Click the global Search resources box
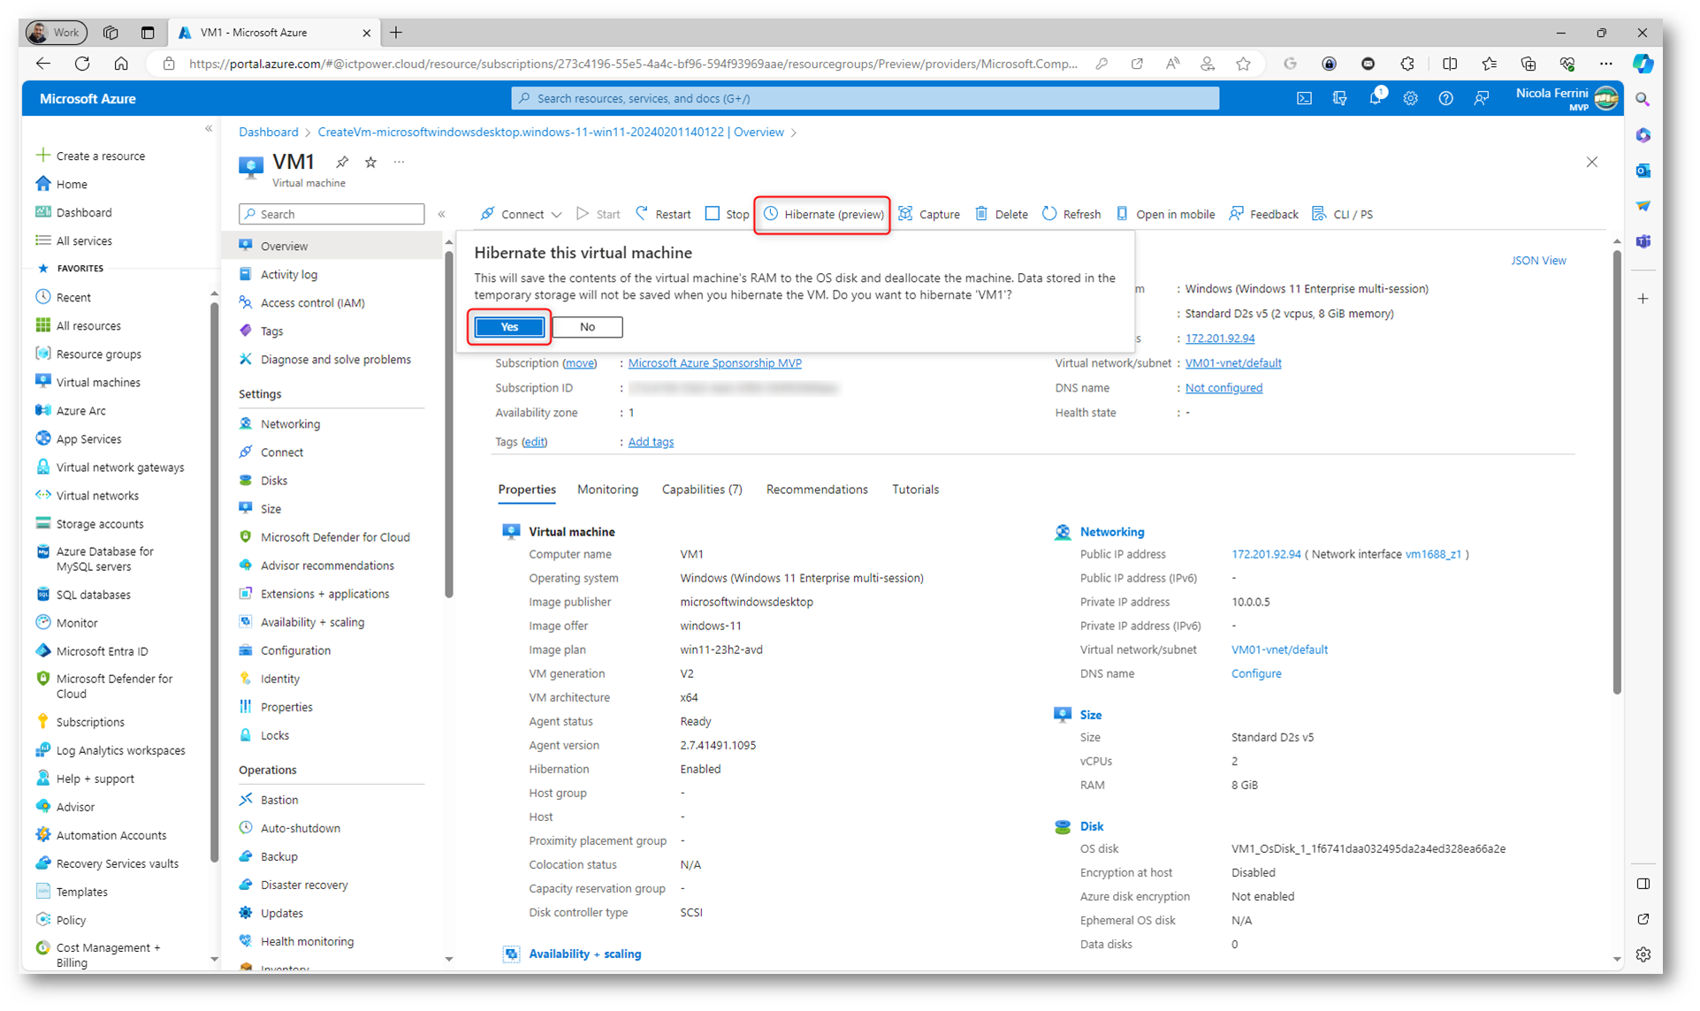 point(865,98)
